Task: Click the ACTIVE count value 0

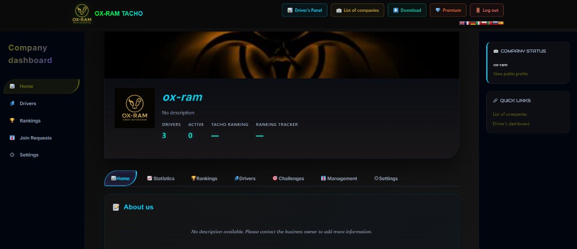Action: point(190,135)
